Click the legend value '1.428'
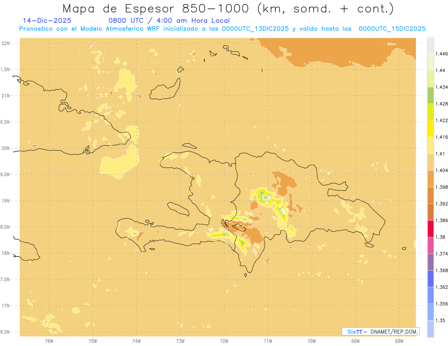Viewport: 448px width, 346px height. (441, 104)
